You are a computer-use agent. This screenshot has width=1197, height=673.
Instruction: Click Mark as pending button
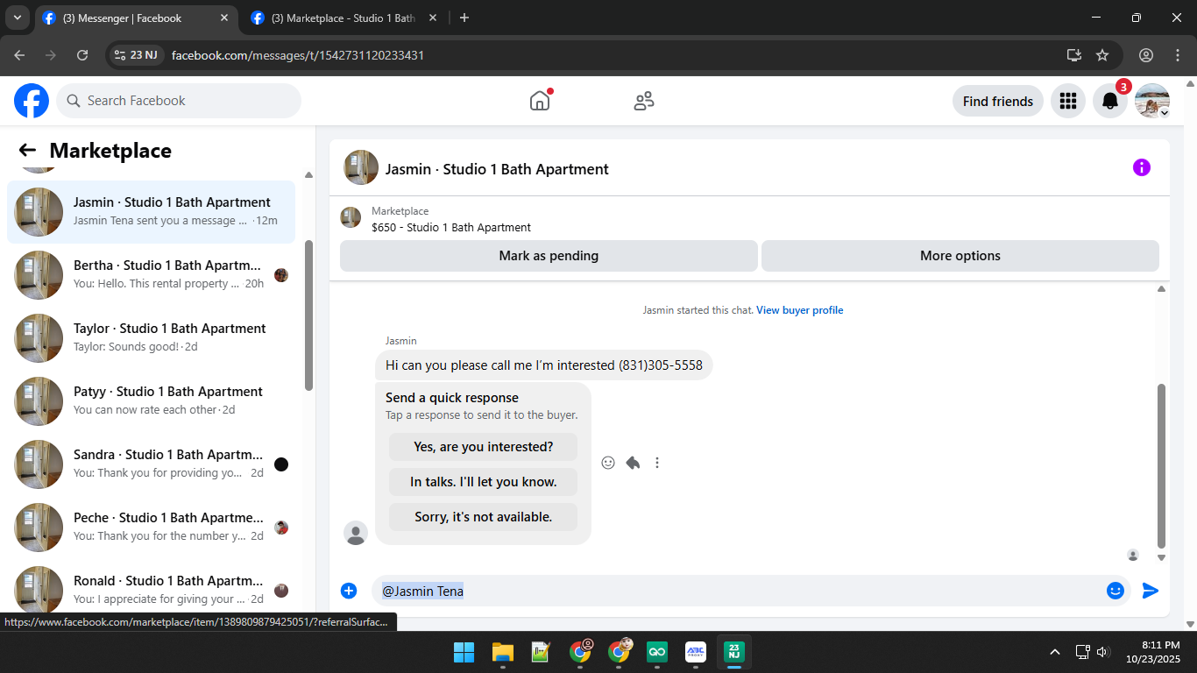tap(549, 256)
